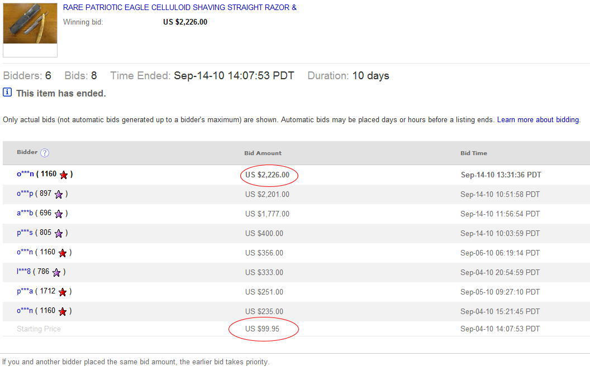The image size is (590, 371).
Task: Click the purple star beside bidder l***8
Action: pyautogui.click(x=56, y=272)
